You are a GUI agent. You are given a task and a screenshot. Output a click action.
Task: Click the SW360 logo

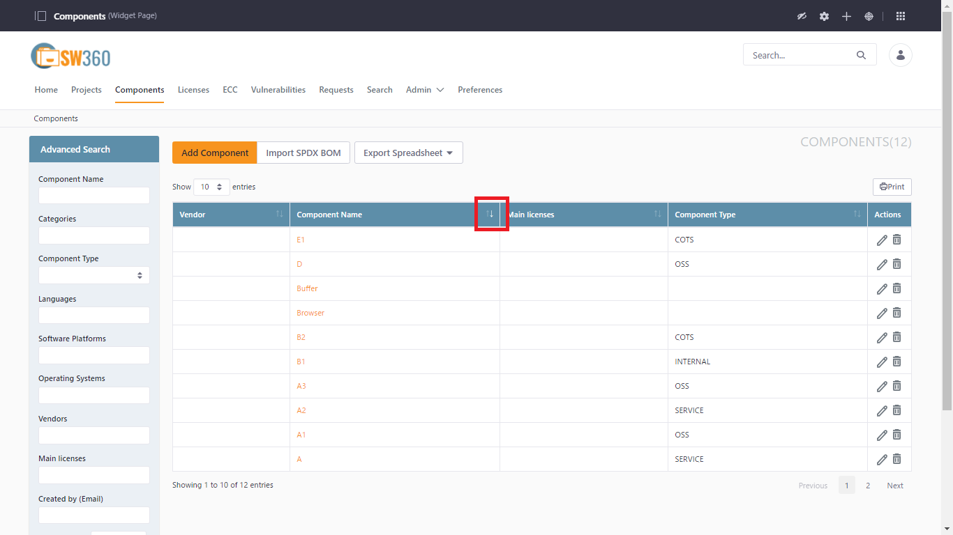70,55
